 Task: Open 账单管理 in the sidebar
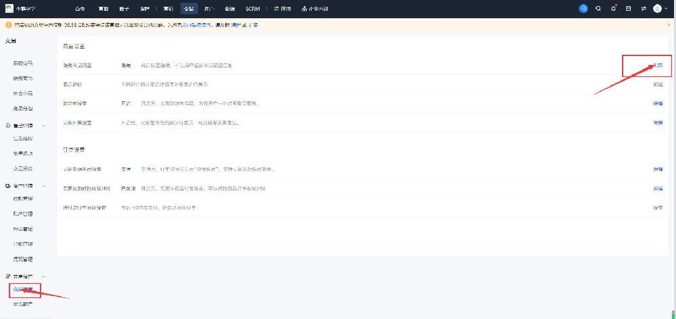point(23,229)
